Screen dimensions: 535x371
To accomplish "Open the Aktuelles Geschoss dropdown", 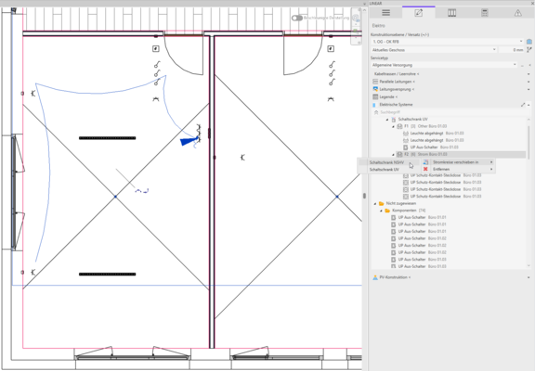I will (x=434, y=50).
